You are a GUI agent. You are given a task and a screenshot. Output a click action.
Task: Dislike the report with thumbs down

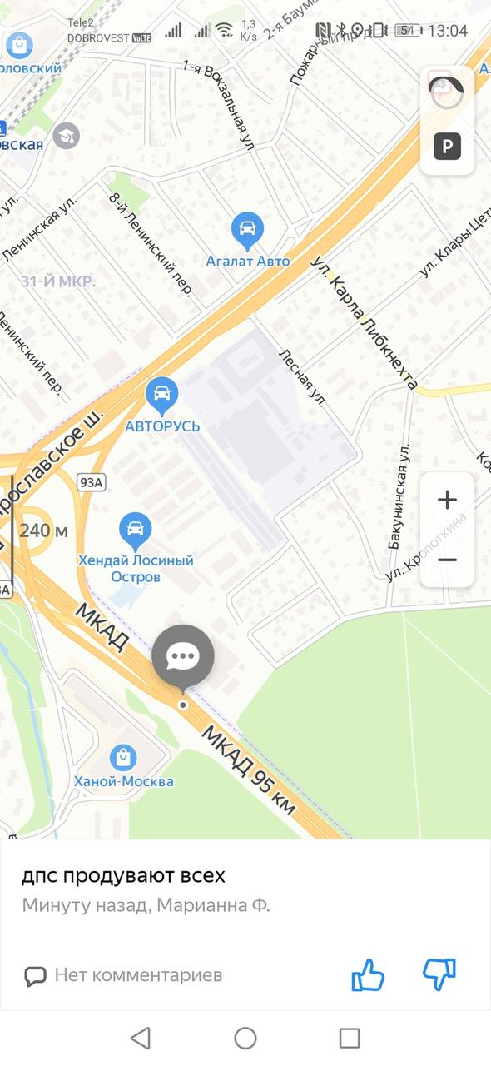pyautogui.click(x=439, y=974)
